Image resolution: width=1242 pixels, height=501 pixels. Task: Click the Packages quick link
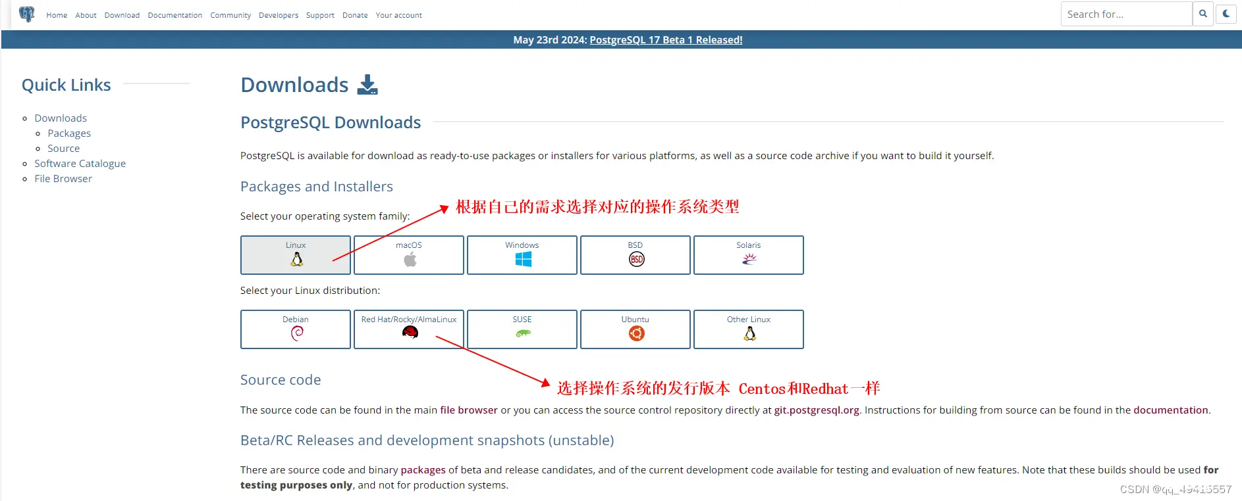tap(69, 133)
